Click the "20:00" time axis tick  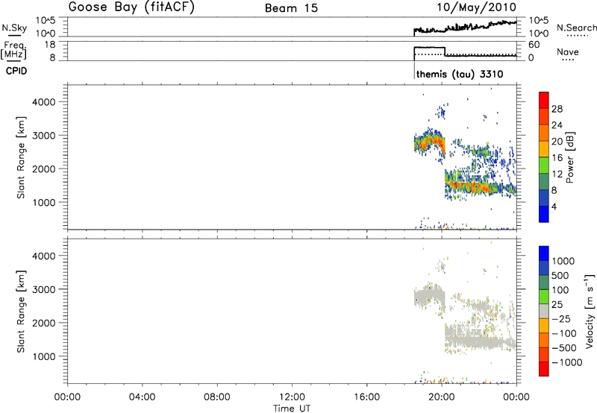(442, 397)
